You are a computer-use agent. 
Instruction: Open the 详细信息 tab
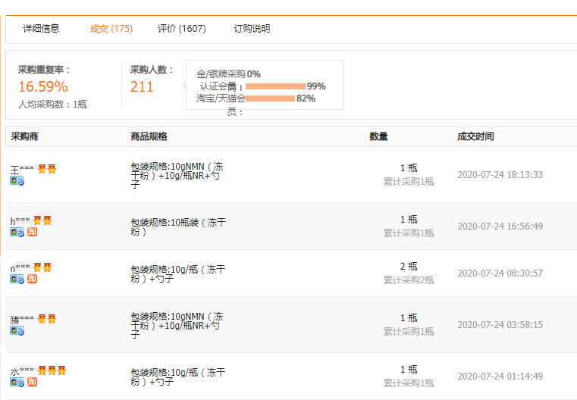[41, 29]
